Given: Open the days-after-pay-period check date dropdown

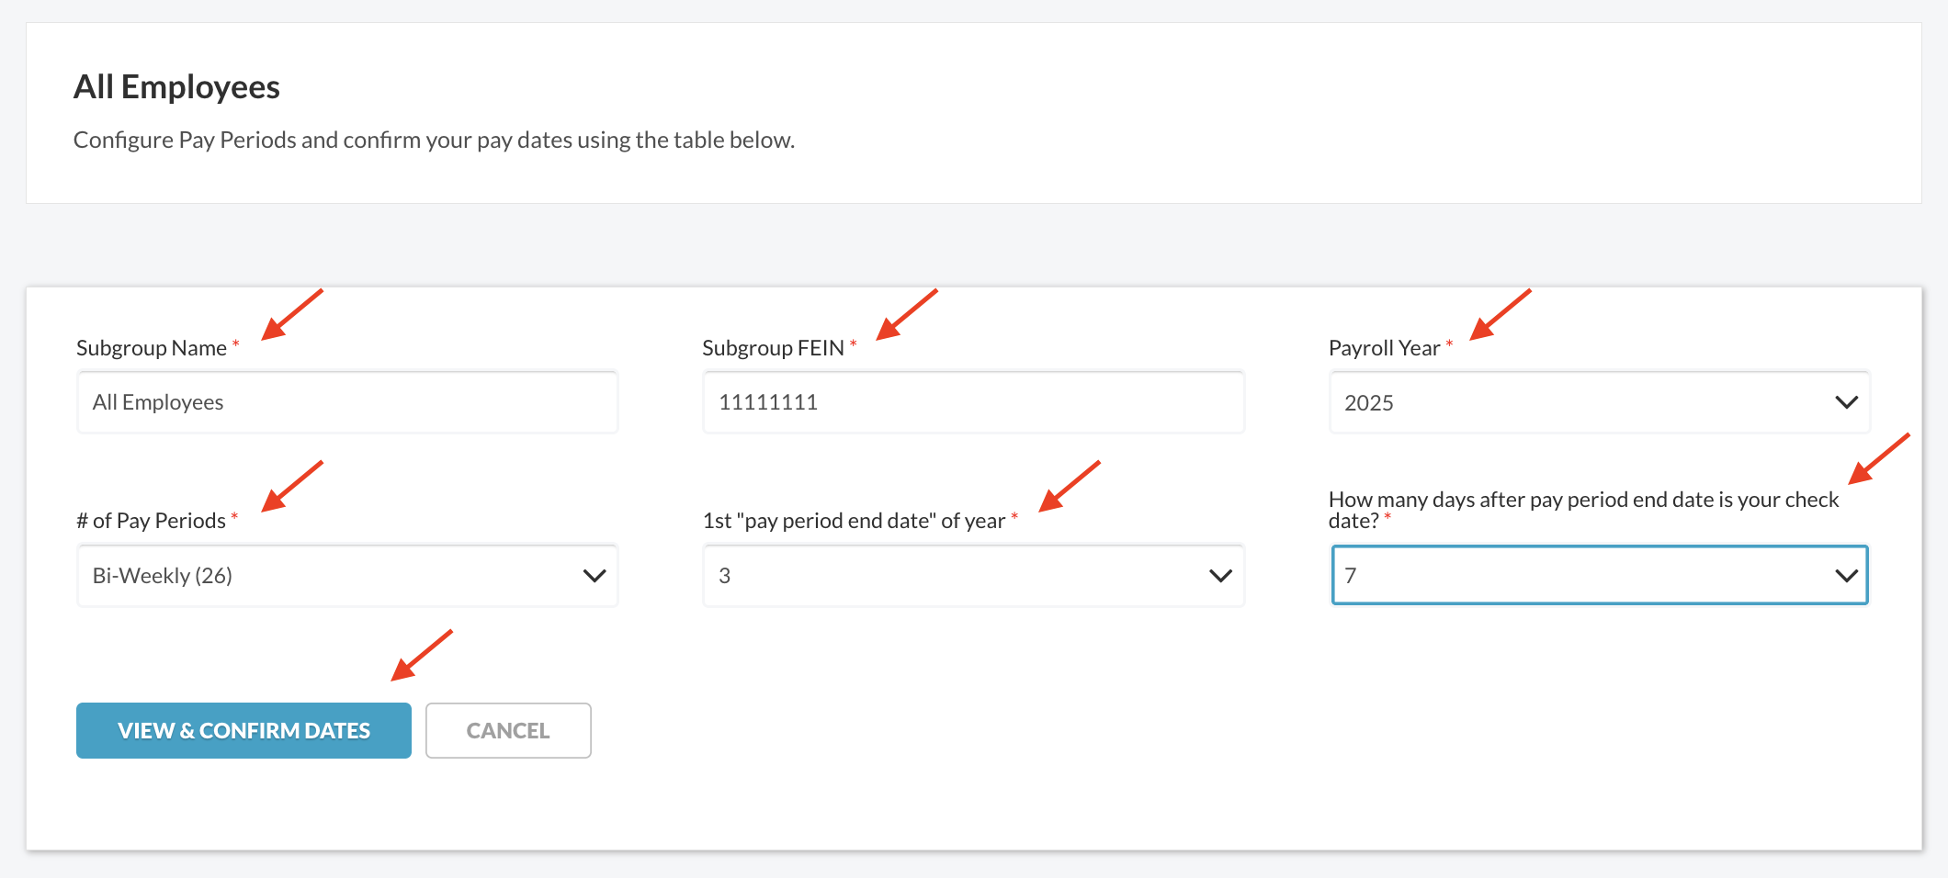Looking at the screenshot, I should (1580, 576).
